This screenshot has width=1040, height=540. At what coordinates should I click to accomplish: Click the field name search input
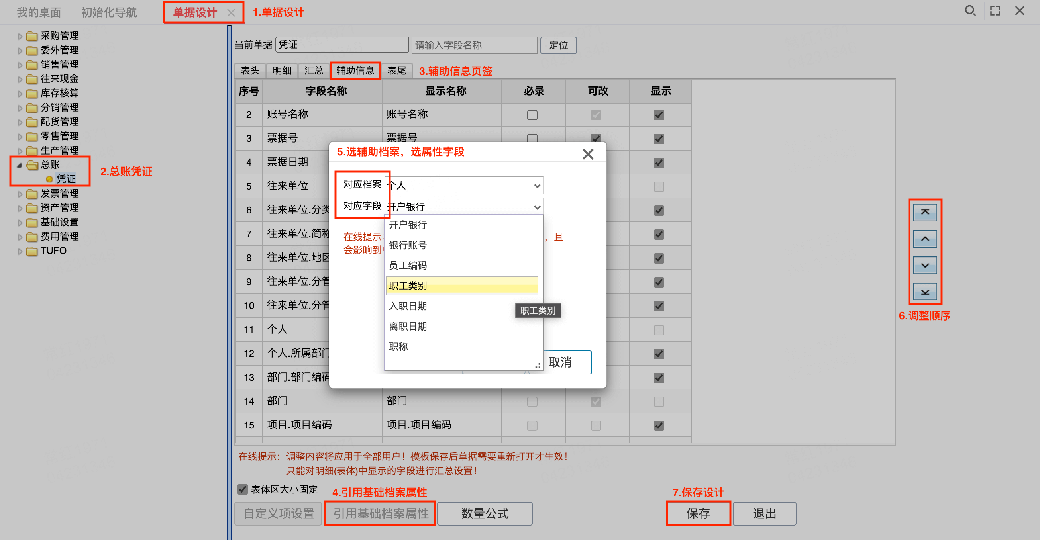click(474, 45)
